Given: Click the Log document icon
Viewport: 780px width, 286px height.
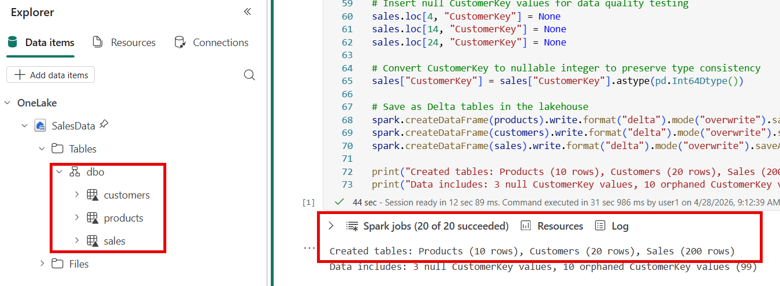Looking at the screenshot, I should (600, 226).
